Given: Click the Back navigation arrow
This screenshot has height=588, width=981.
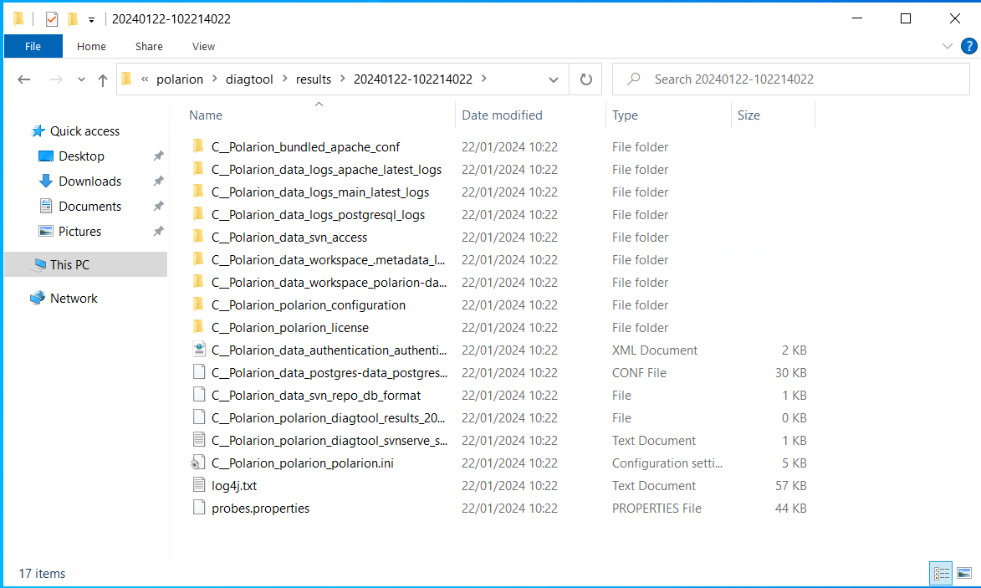Looking at the screenshot, I should coord(23,79).
